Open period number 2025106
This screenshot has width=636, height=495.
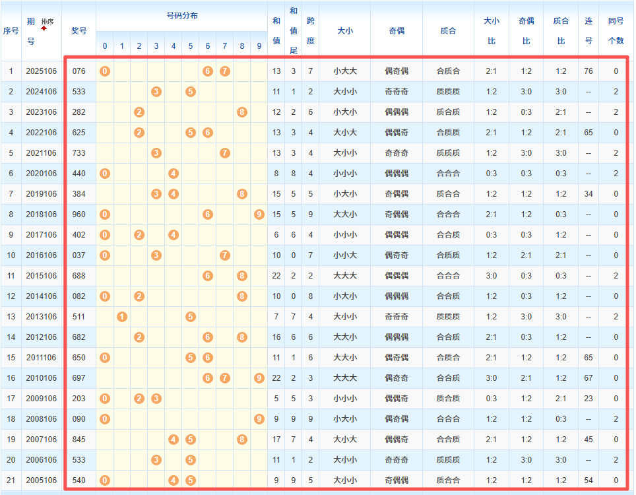41,71
